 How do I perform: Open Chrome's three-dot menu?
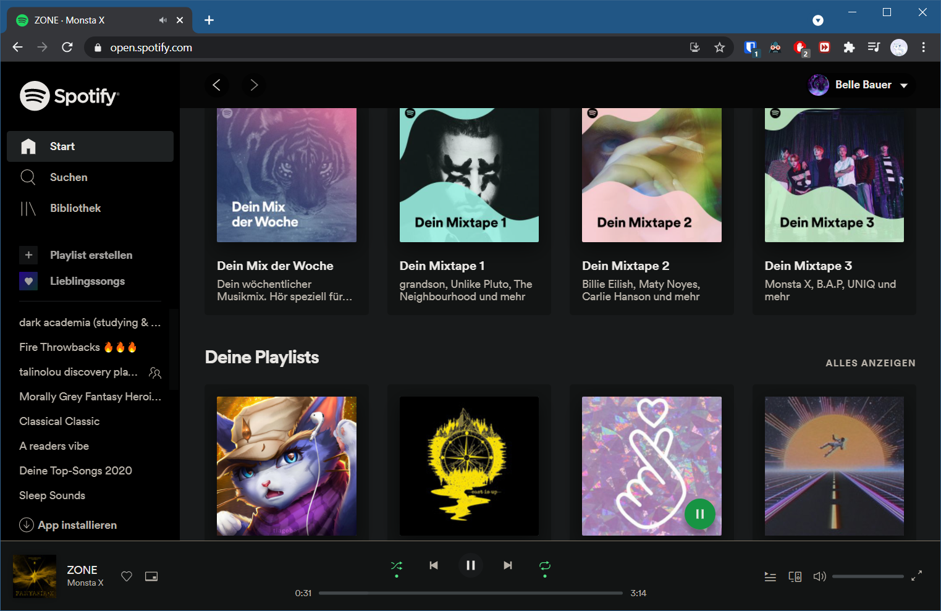coord(923,48)
